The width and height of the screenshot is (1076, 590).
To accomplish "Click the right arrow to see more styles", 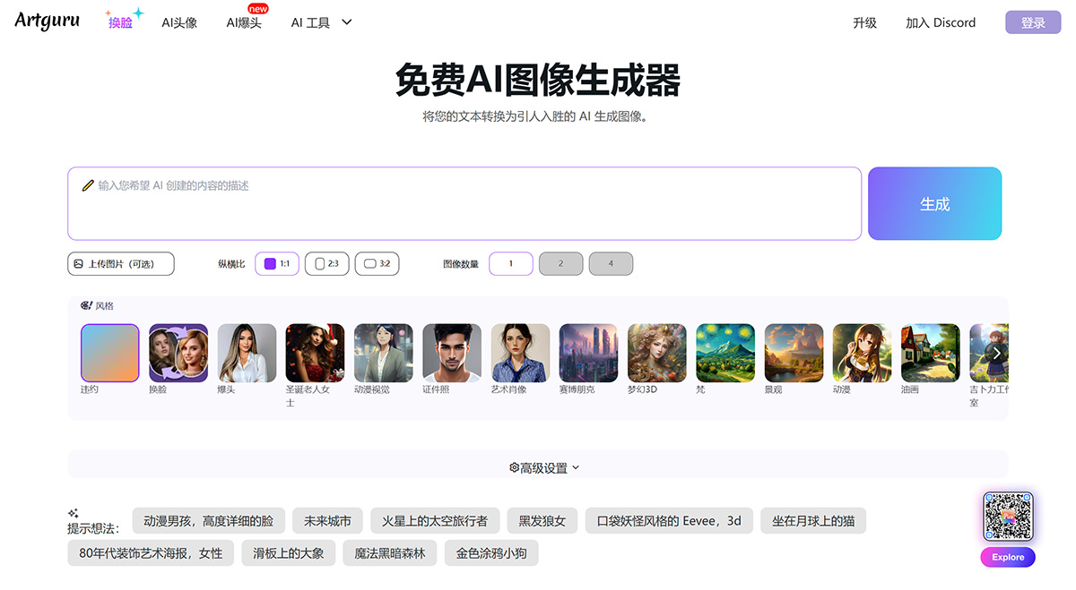I will point(996,353).
